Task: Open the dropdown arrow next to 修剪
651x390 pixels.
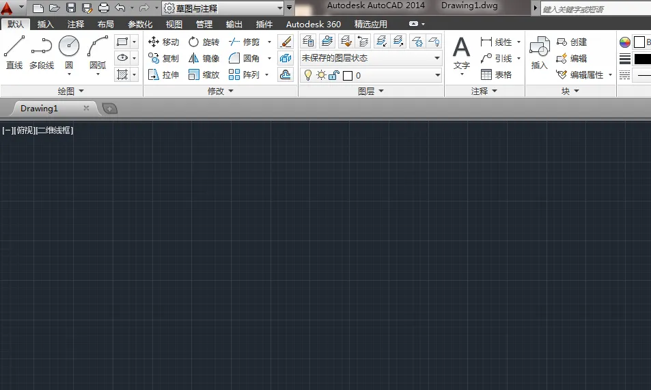Action: (269, 42)
